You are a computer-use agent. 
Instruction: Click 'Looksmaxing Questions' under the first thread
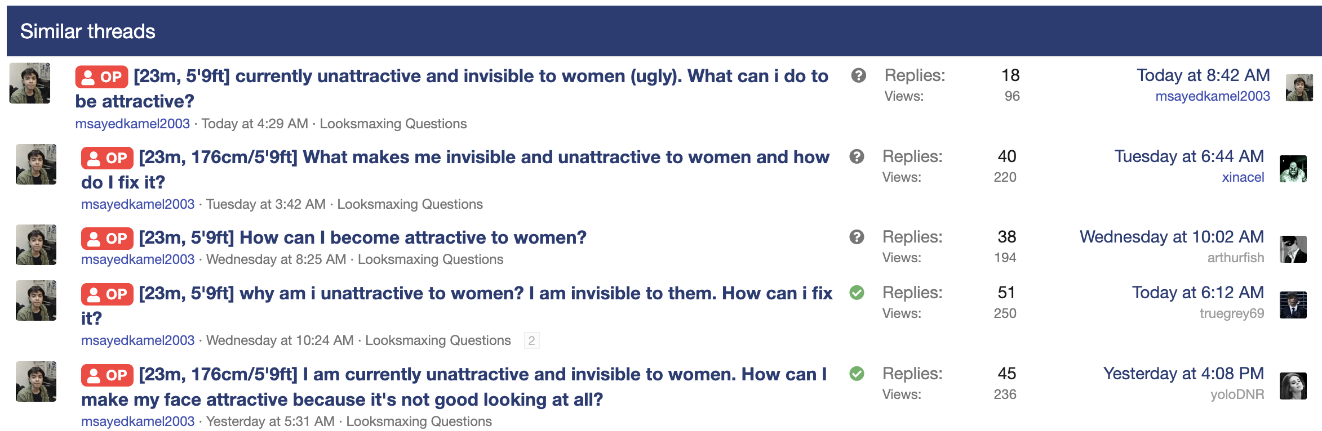(393, 124)
